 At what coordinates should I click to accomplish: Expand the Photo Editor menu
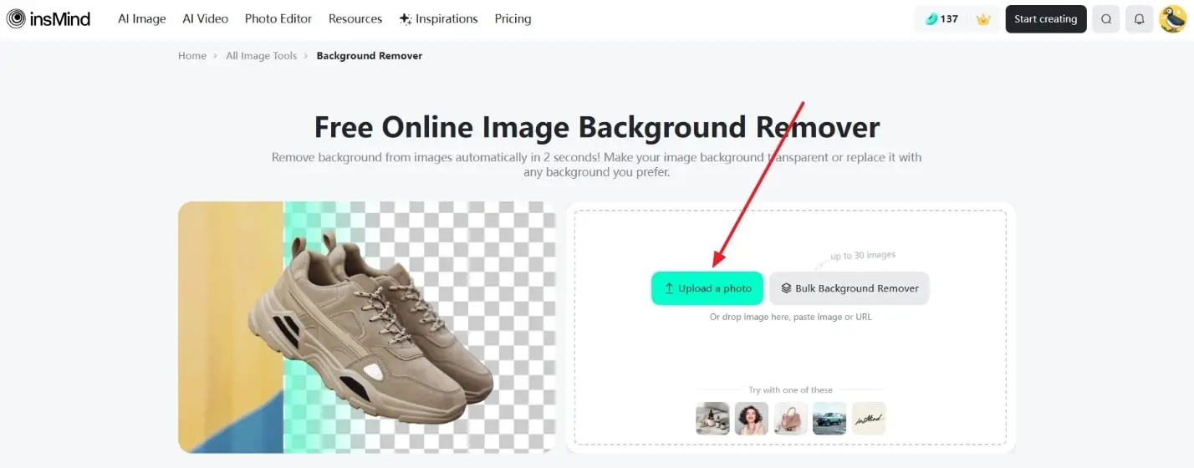click(x=278, y=18)
